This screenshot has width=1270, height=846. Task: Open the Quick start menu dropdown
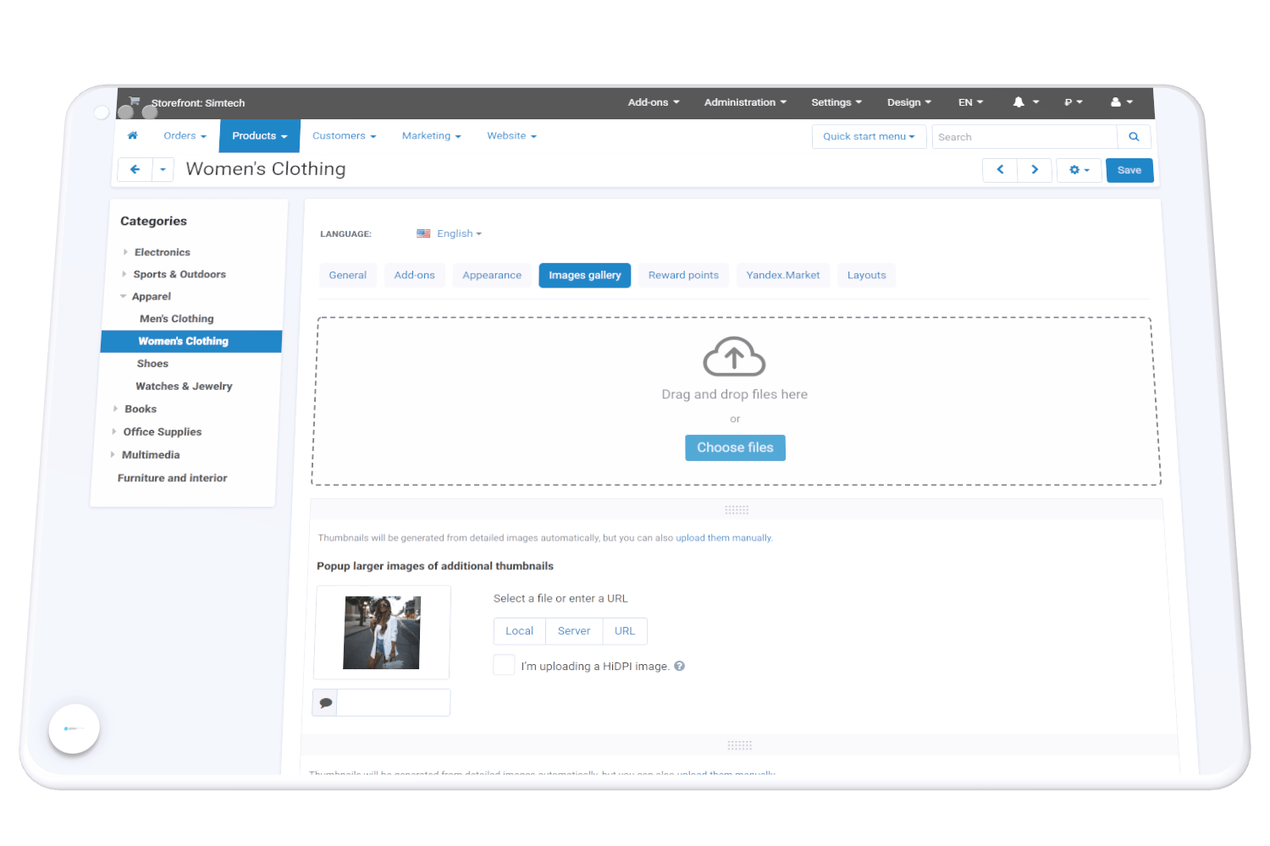coord(869,137)
